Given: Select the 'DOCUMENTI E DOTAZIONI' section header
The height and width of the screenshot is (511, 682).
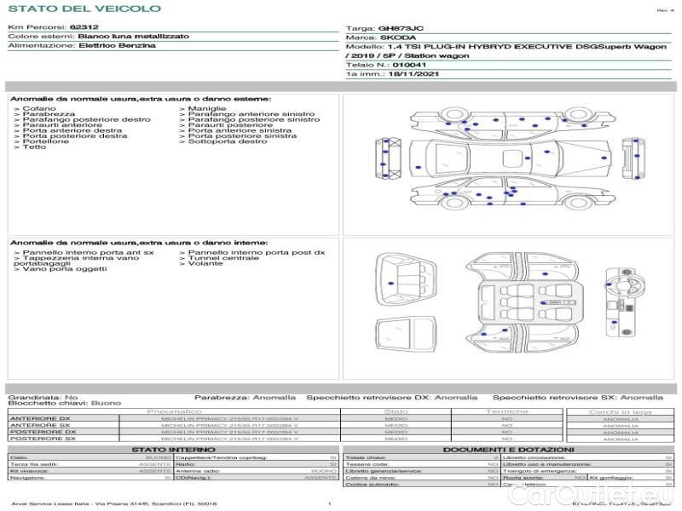Looking at the screenshot, I should click(x=509, y=450).
